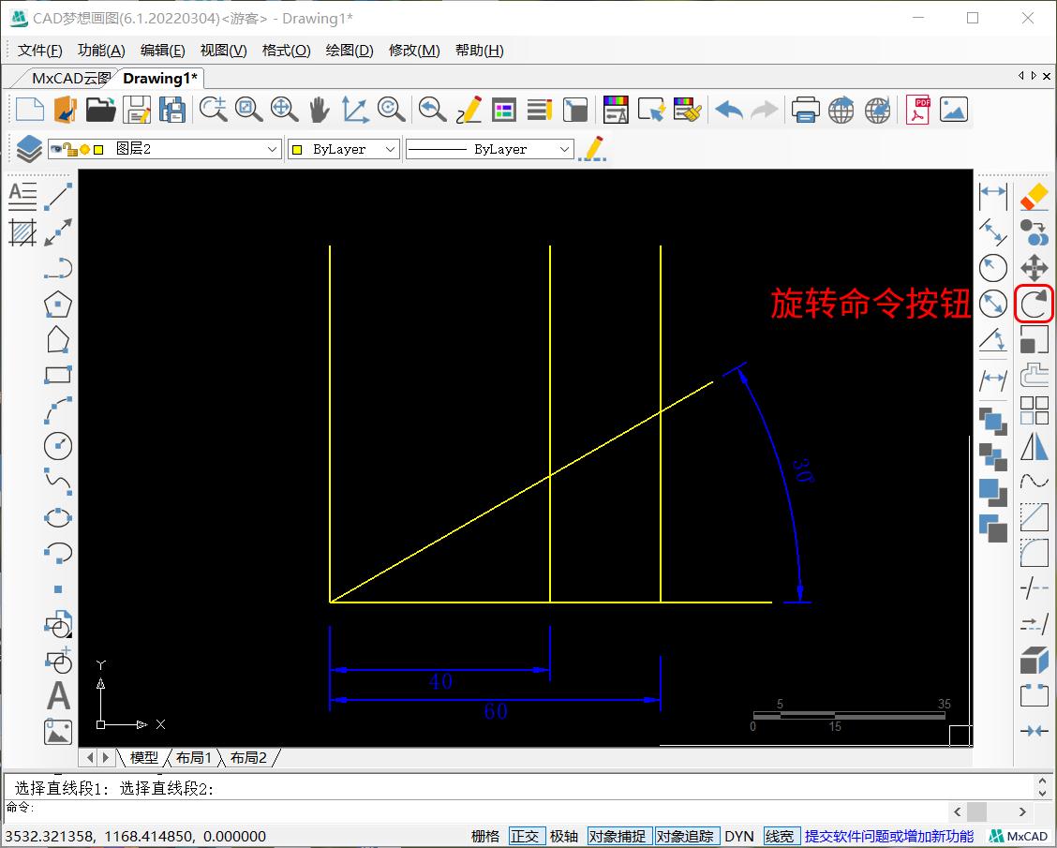This screenshot has width=1057, height=848.
Task: Select the Polygon drawing tool
Action: (x=58, y=304)
